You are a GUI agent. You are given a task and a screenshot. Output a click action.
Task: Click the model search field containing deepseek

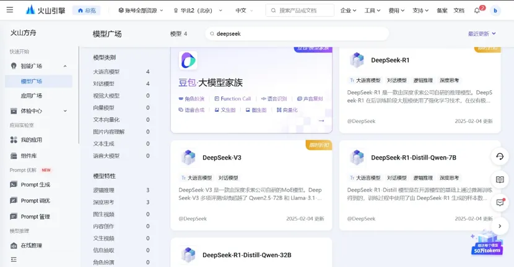click(297, 34)
